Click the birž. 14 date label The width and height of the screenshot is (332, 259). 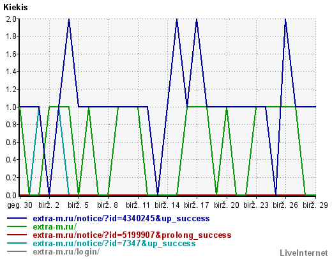click(x=167, y=205)
